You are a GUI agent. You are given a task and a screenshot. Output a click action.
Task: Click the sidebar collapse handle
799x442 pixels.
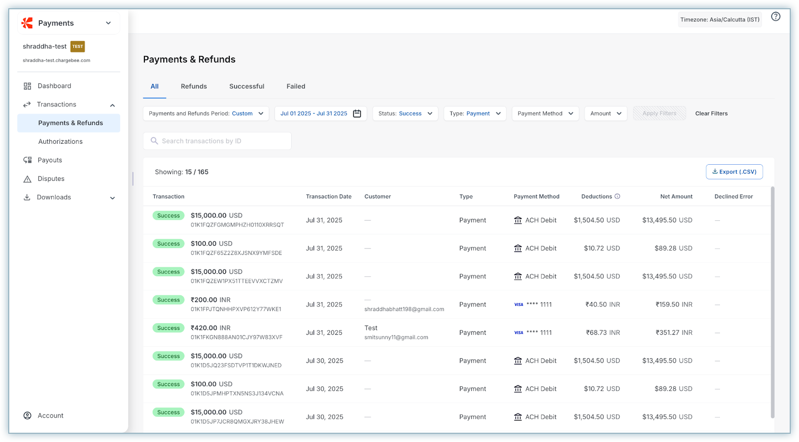[x=133, y=179]
